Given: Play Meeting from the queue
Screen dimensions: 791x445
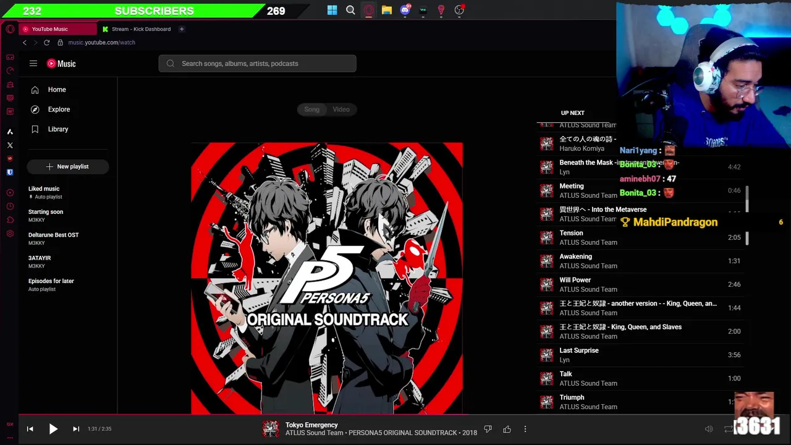Looking at the screenshot, I should click(640, 190).
